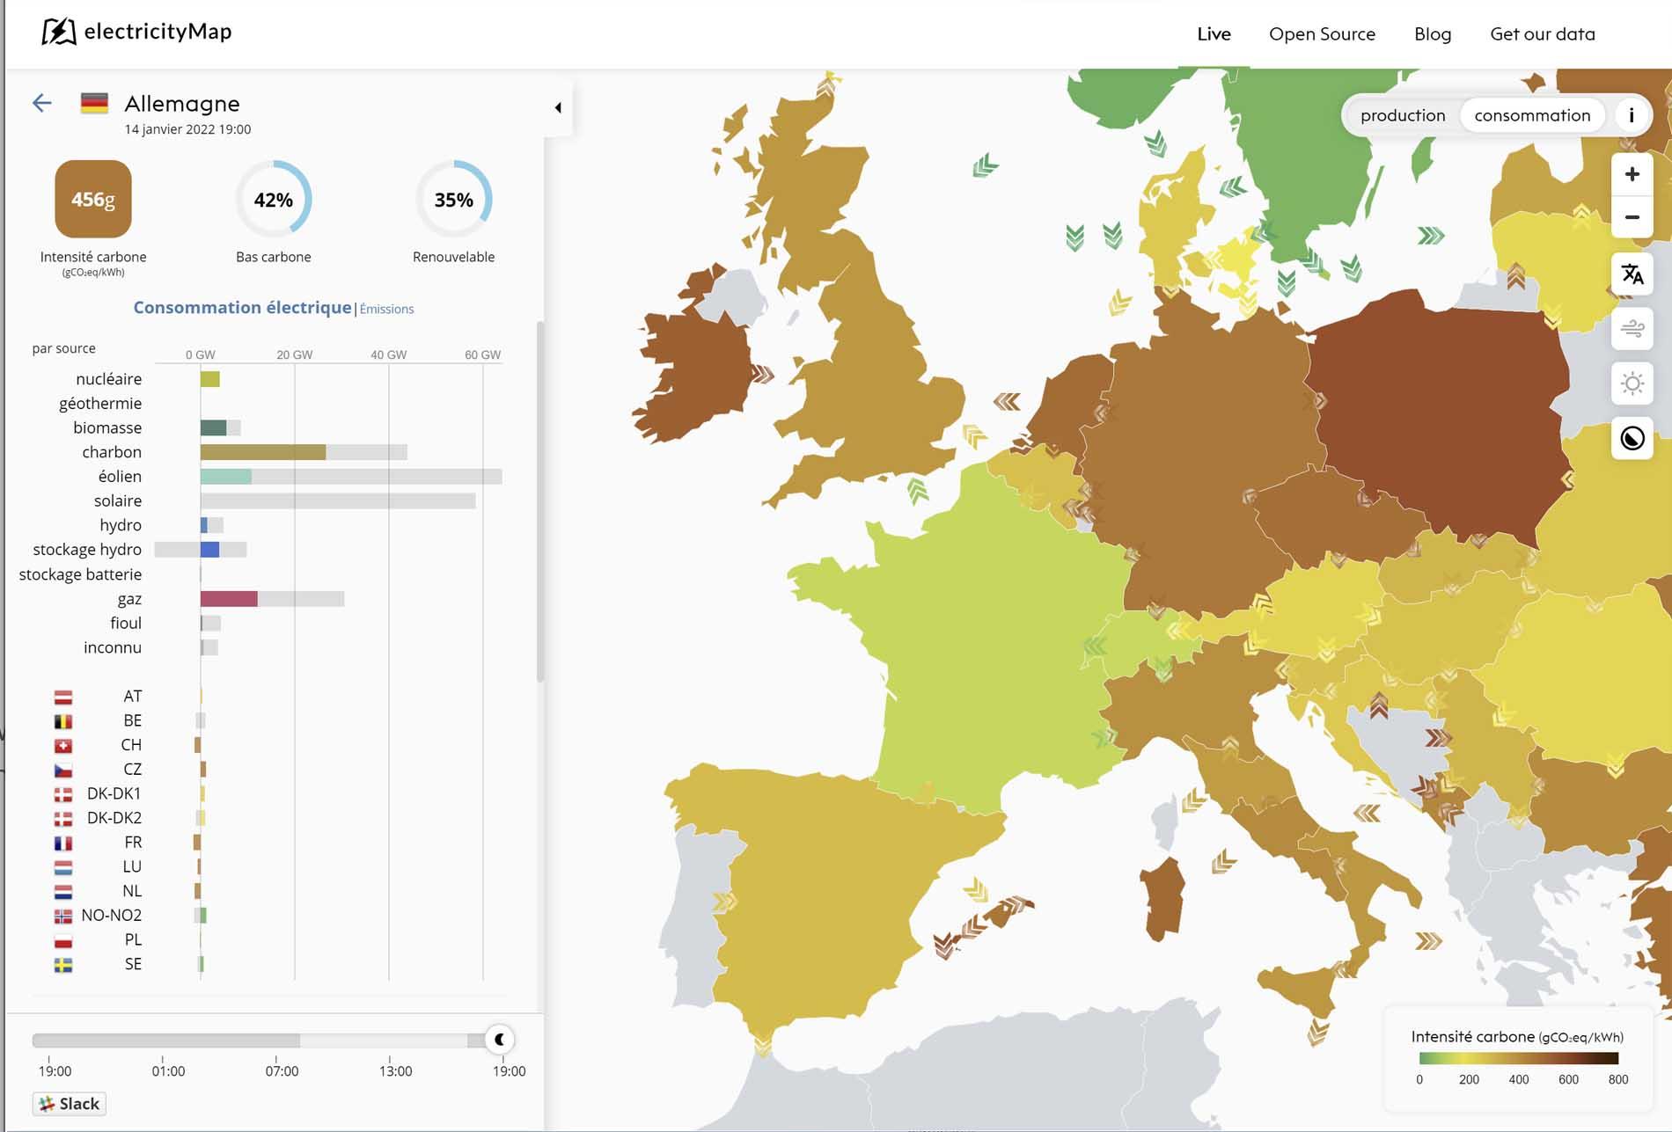Click the back arrow next to Allemagne
1672x1132 pixels.
(42, 103)
